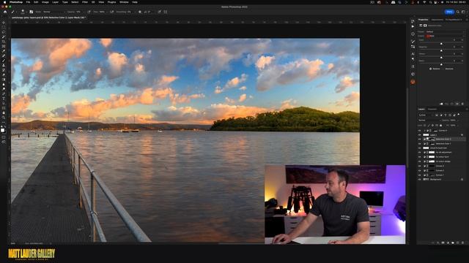Toggle pressure for size icon
Image resolution: width=469 pixels, height=263 pixels.
[x=159, y=12]
